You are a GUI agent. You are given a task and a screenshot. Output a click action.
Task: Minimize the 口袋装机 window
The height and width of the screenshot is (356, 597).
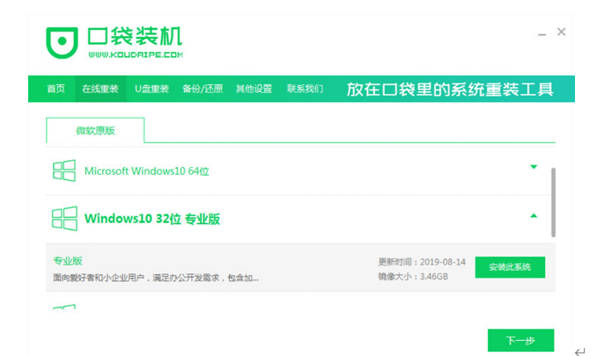pyautogui.click(x=542, y=34)
